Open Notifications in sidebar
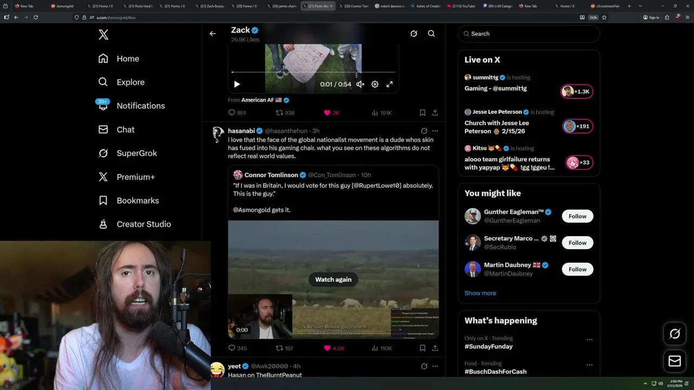694x390 pixels. [x=131, y=106]
